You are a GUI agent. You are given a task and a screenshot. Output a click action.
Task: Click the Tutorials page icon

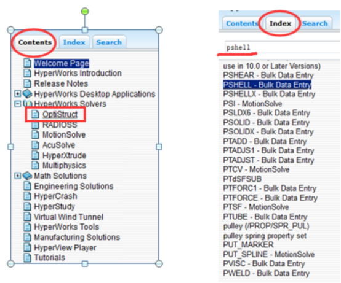click(27, 257)
